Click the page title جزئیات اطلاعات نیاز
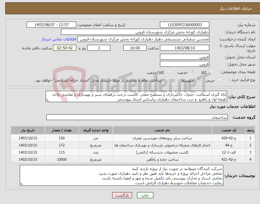This screenshot has width=260, height=204. [236, 8]
